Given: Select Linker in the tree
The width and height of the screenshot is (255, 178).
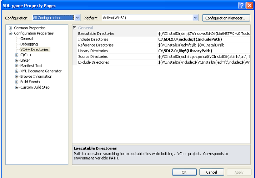Looking at the screenshot, I should [25, 60].
